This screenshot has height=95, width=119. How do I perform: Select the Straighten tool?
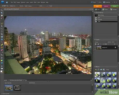[x=2, y=39]
